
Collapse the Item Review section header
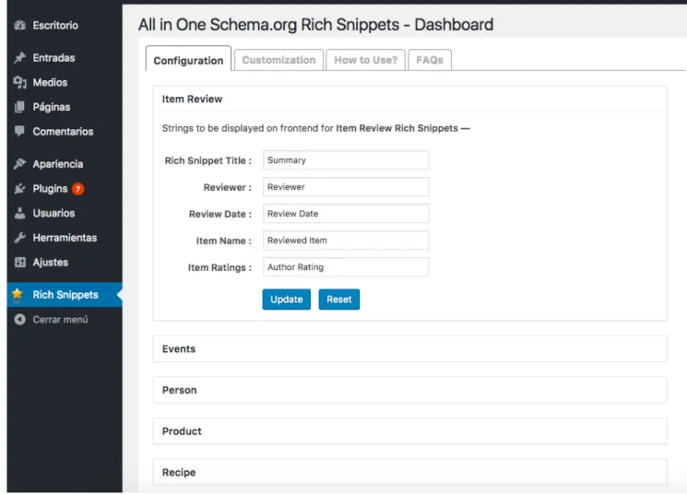coord(409,99)
